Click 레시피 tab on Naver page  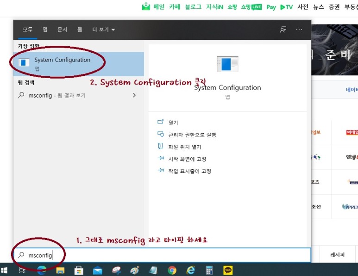coord(337,255)
